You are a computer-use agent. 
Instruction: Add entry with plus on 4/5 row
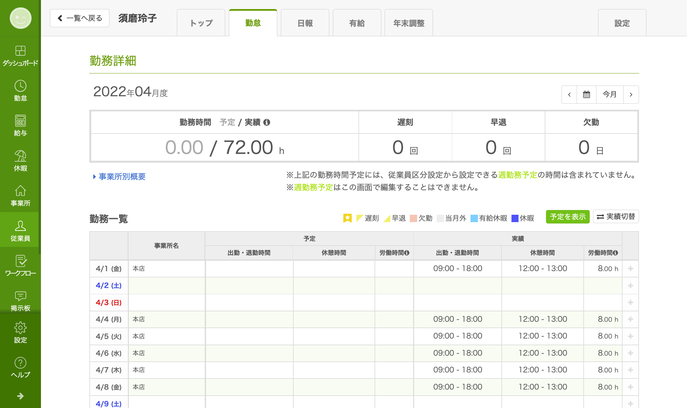pos(630,336)
